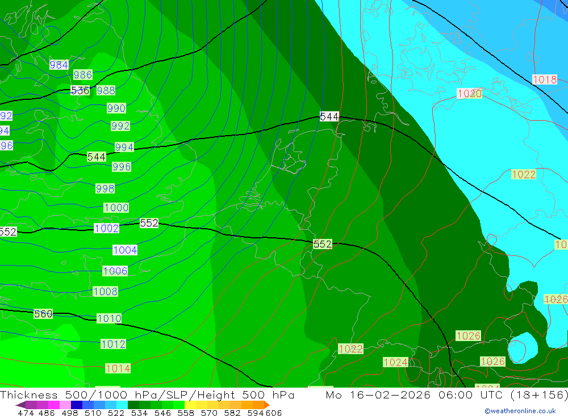Image resolution: width=568 pixels, height=416 pixels.
Task: Open the weatheronline.co.uk copyright link
Action: point(520,411)
